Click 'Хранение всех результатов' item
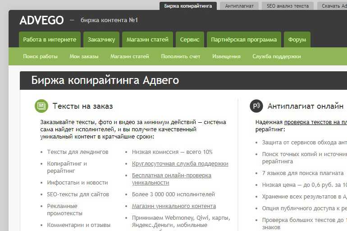Viewport: 347px width, 231px height. 305,196
